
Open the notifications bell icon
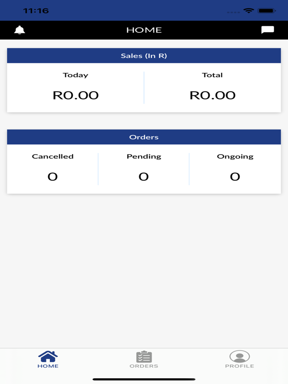click(x=19, y=30)
